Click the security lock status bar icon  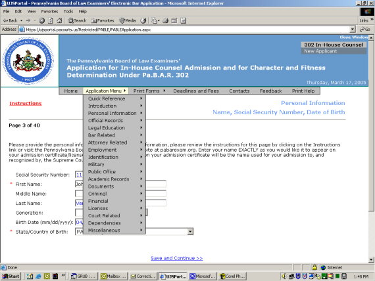(314, 267)
